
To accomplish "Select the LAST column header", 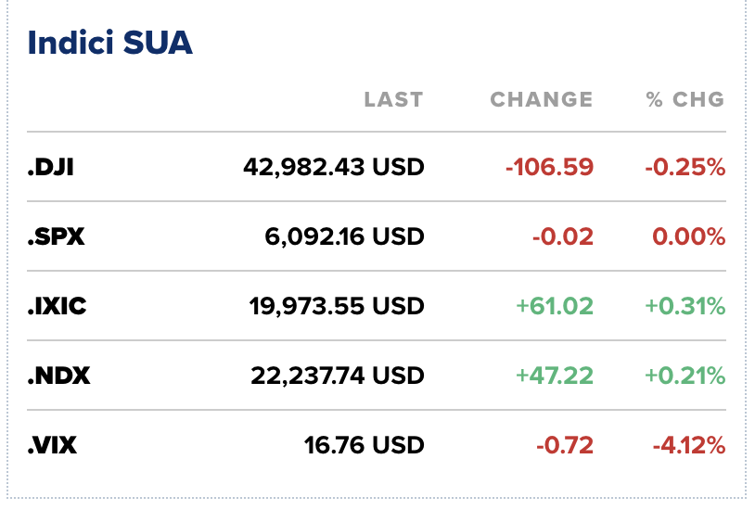I will pos(393,99).
